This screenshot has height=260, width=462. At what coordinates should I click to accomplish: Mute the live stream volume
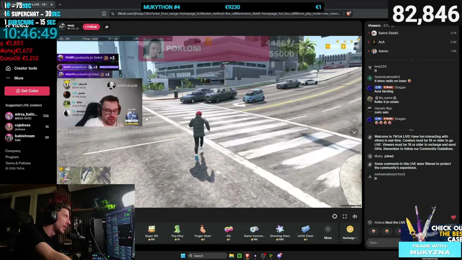[x=355, y=216]
